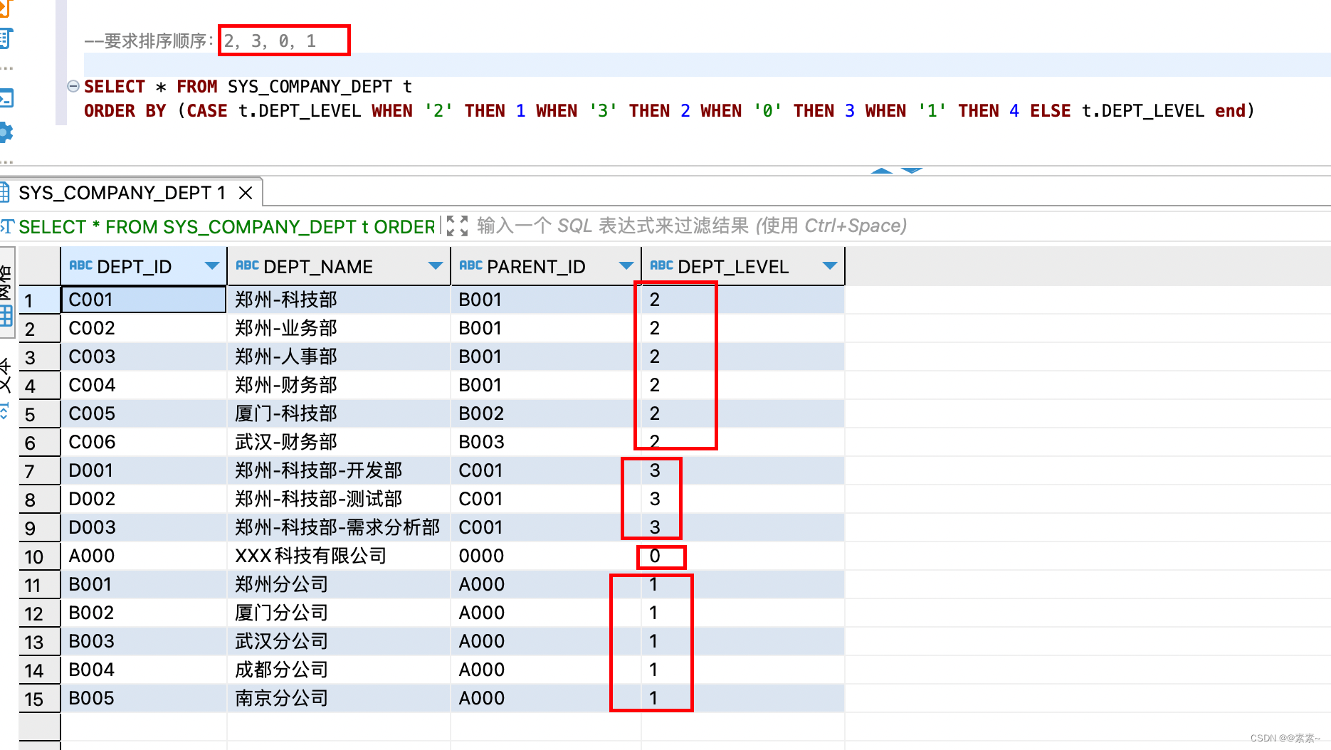Select the 厦门-科技部 department name cell

point(339,413)
